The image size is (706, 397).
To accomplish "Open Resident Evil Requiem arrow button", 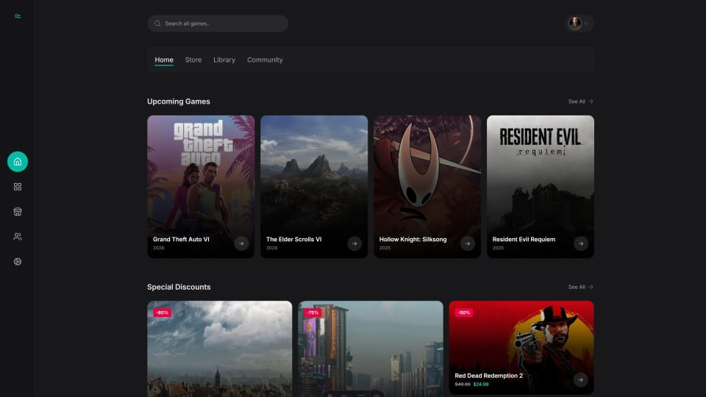I will (581, 243).
